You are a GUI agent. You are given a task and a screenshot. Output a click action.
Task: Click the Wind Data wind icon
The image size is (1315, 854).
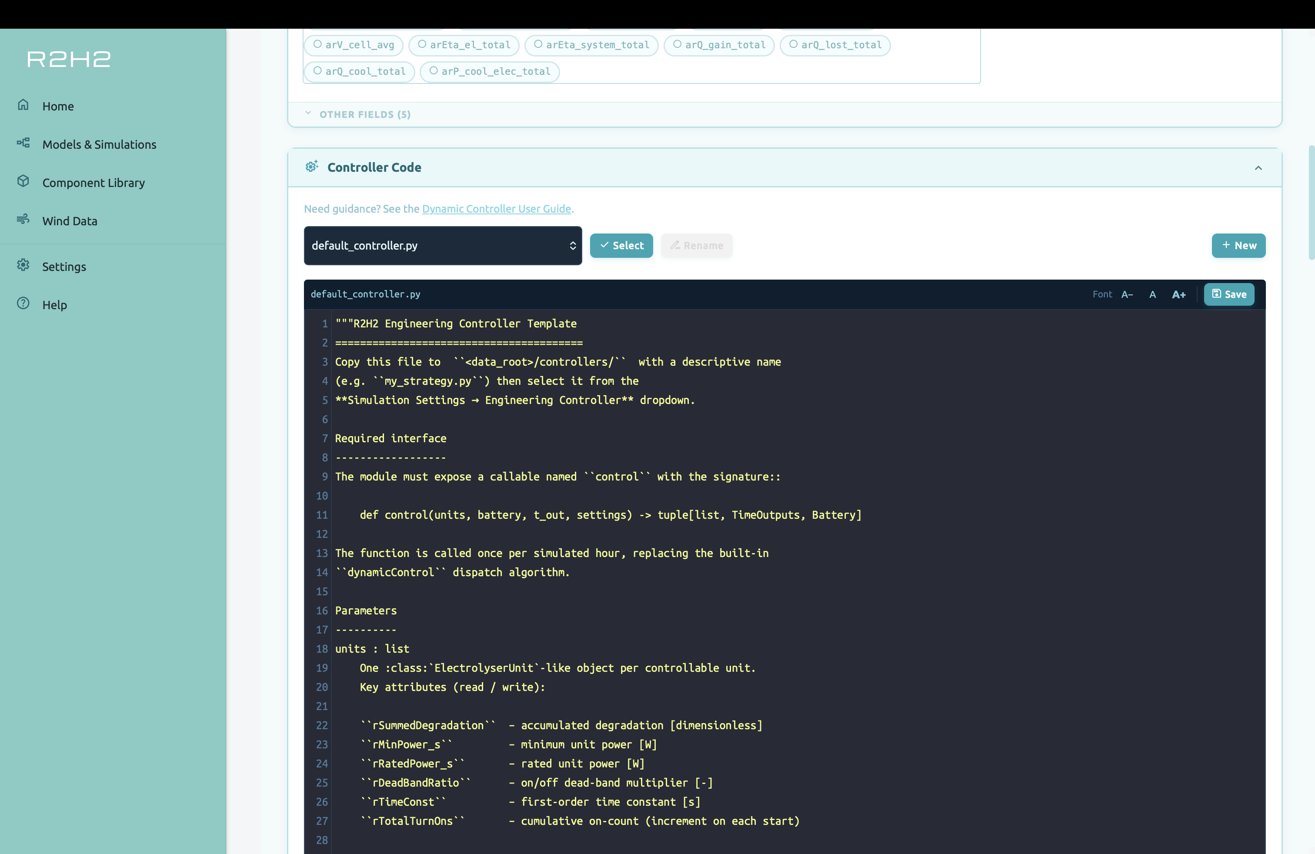coord(23,219)
